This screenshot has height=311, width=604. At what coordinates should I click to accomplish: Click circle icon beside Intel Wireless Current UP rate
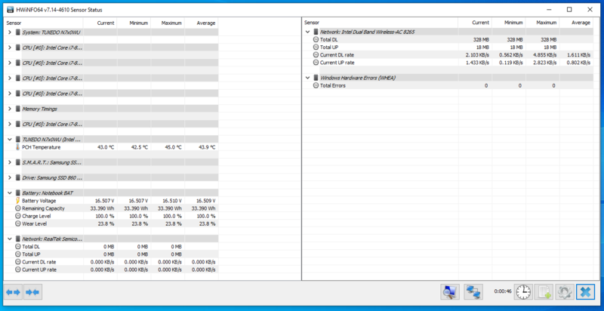pyautogui.click(x=316, y=63)
